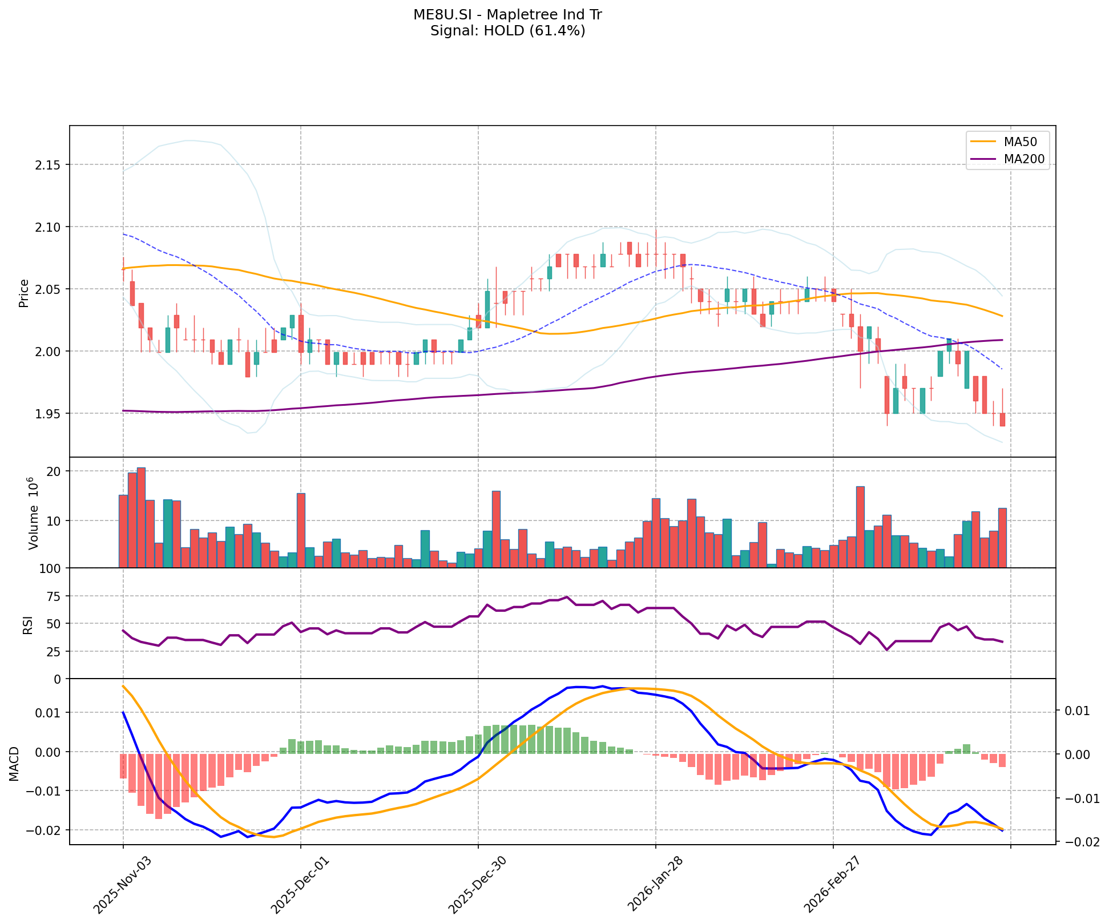
Task: Click the orange MA50 legend line swatch
Action: 983,140
